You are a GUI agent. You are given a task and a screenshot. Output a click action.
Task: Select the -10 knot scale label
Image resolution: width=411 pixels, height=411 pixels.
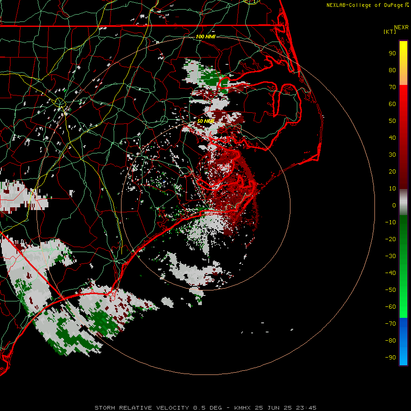(x=390, y=222)
